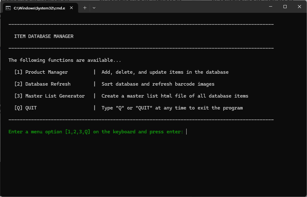Close the cmd.exe tab
Image resolution: width=307 pixels, height=197 pixels.
(72, 8)
